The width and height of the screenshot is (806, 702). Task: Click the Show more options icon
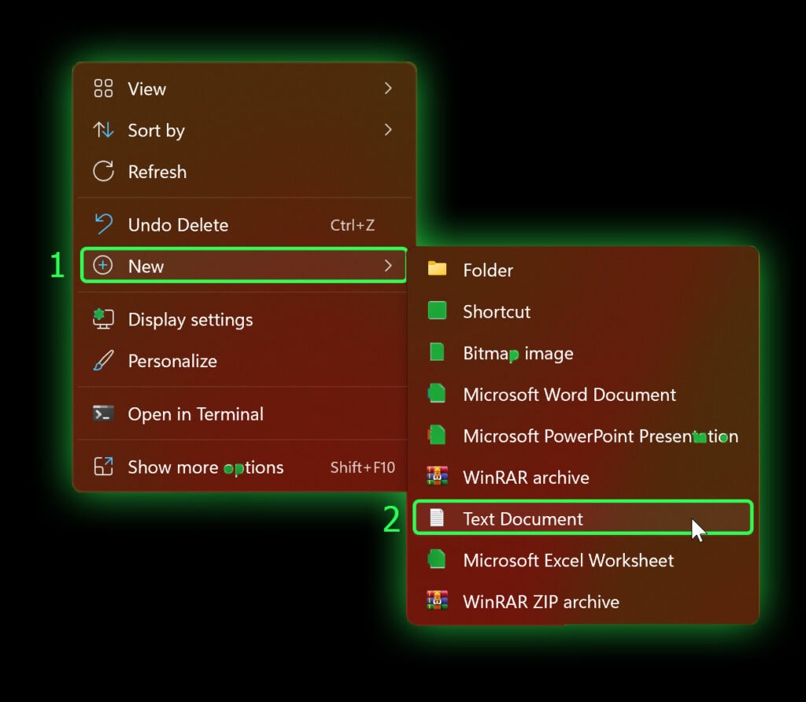103,466
